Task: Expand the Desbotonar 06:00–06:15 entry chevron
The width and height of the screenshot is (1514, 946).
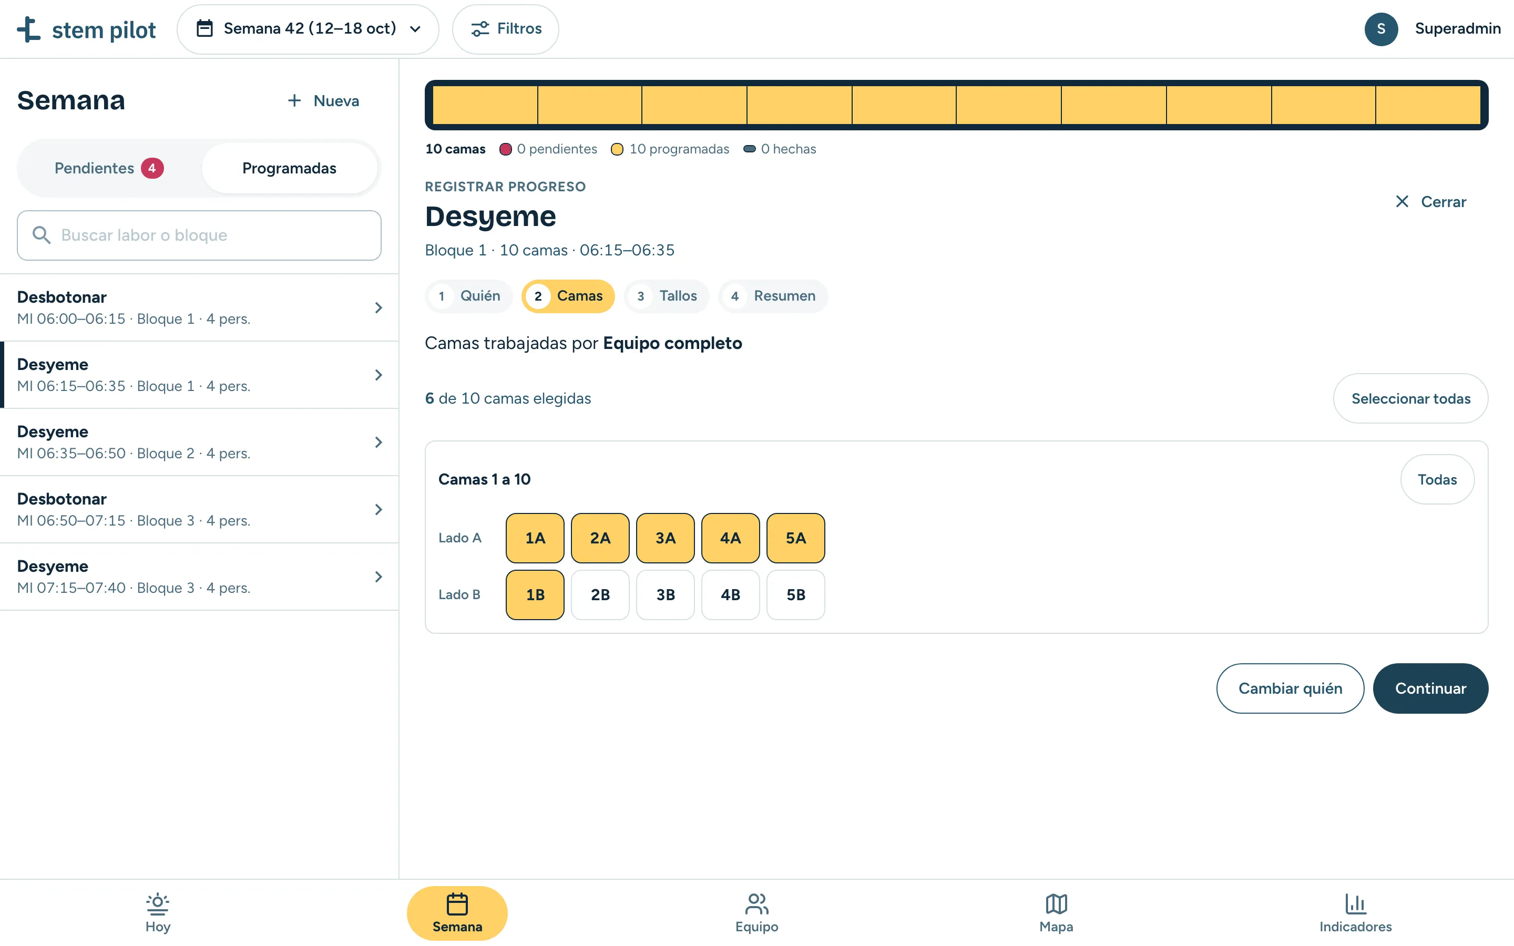Action: click(378, 307)
